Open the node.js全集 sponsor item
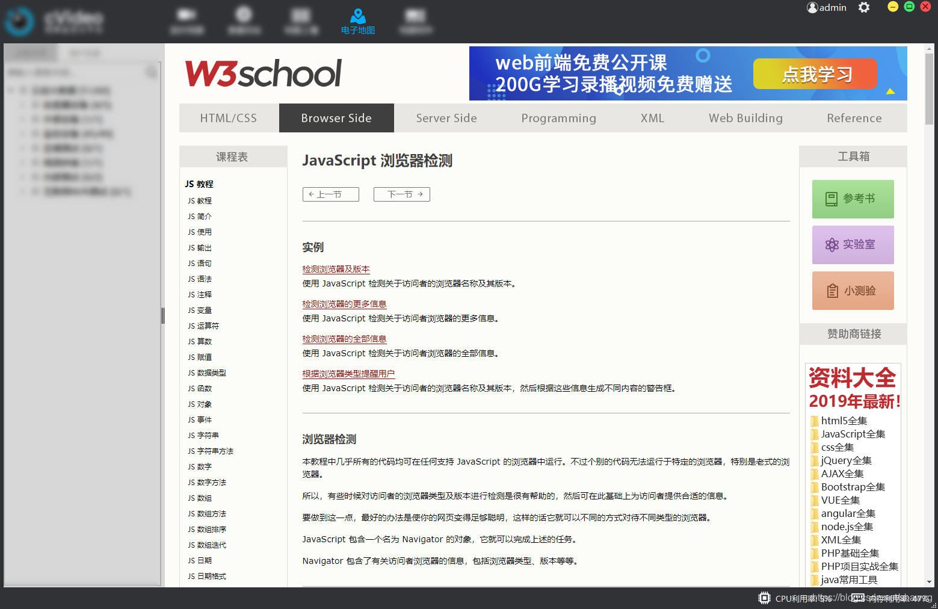Viewport: 938px width, 609px height. [847, 527]
